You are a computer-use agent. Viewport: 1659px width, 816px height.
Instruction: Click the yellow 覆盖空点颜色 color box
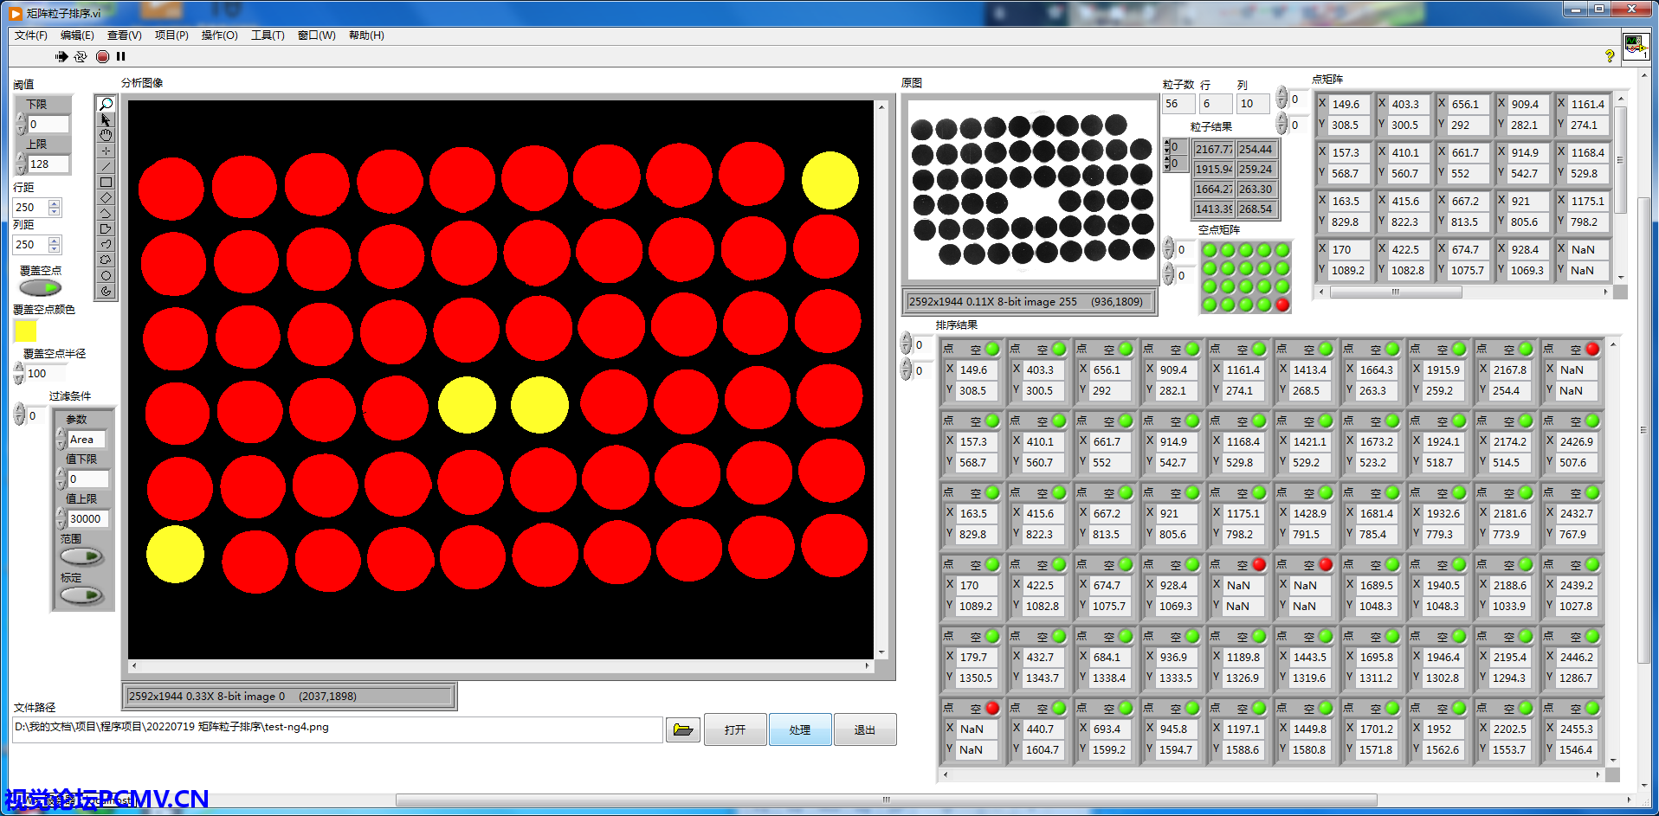[x=25, y=331]
